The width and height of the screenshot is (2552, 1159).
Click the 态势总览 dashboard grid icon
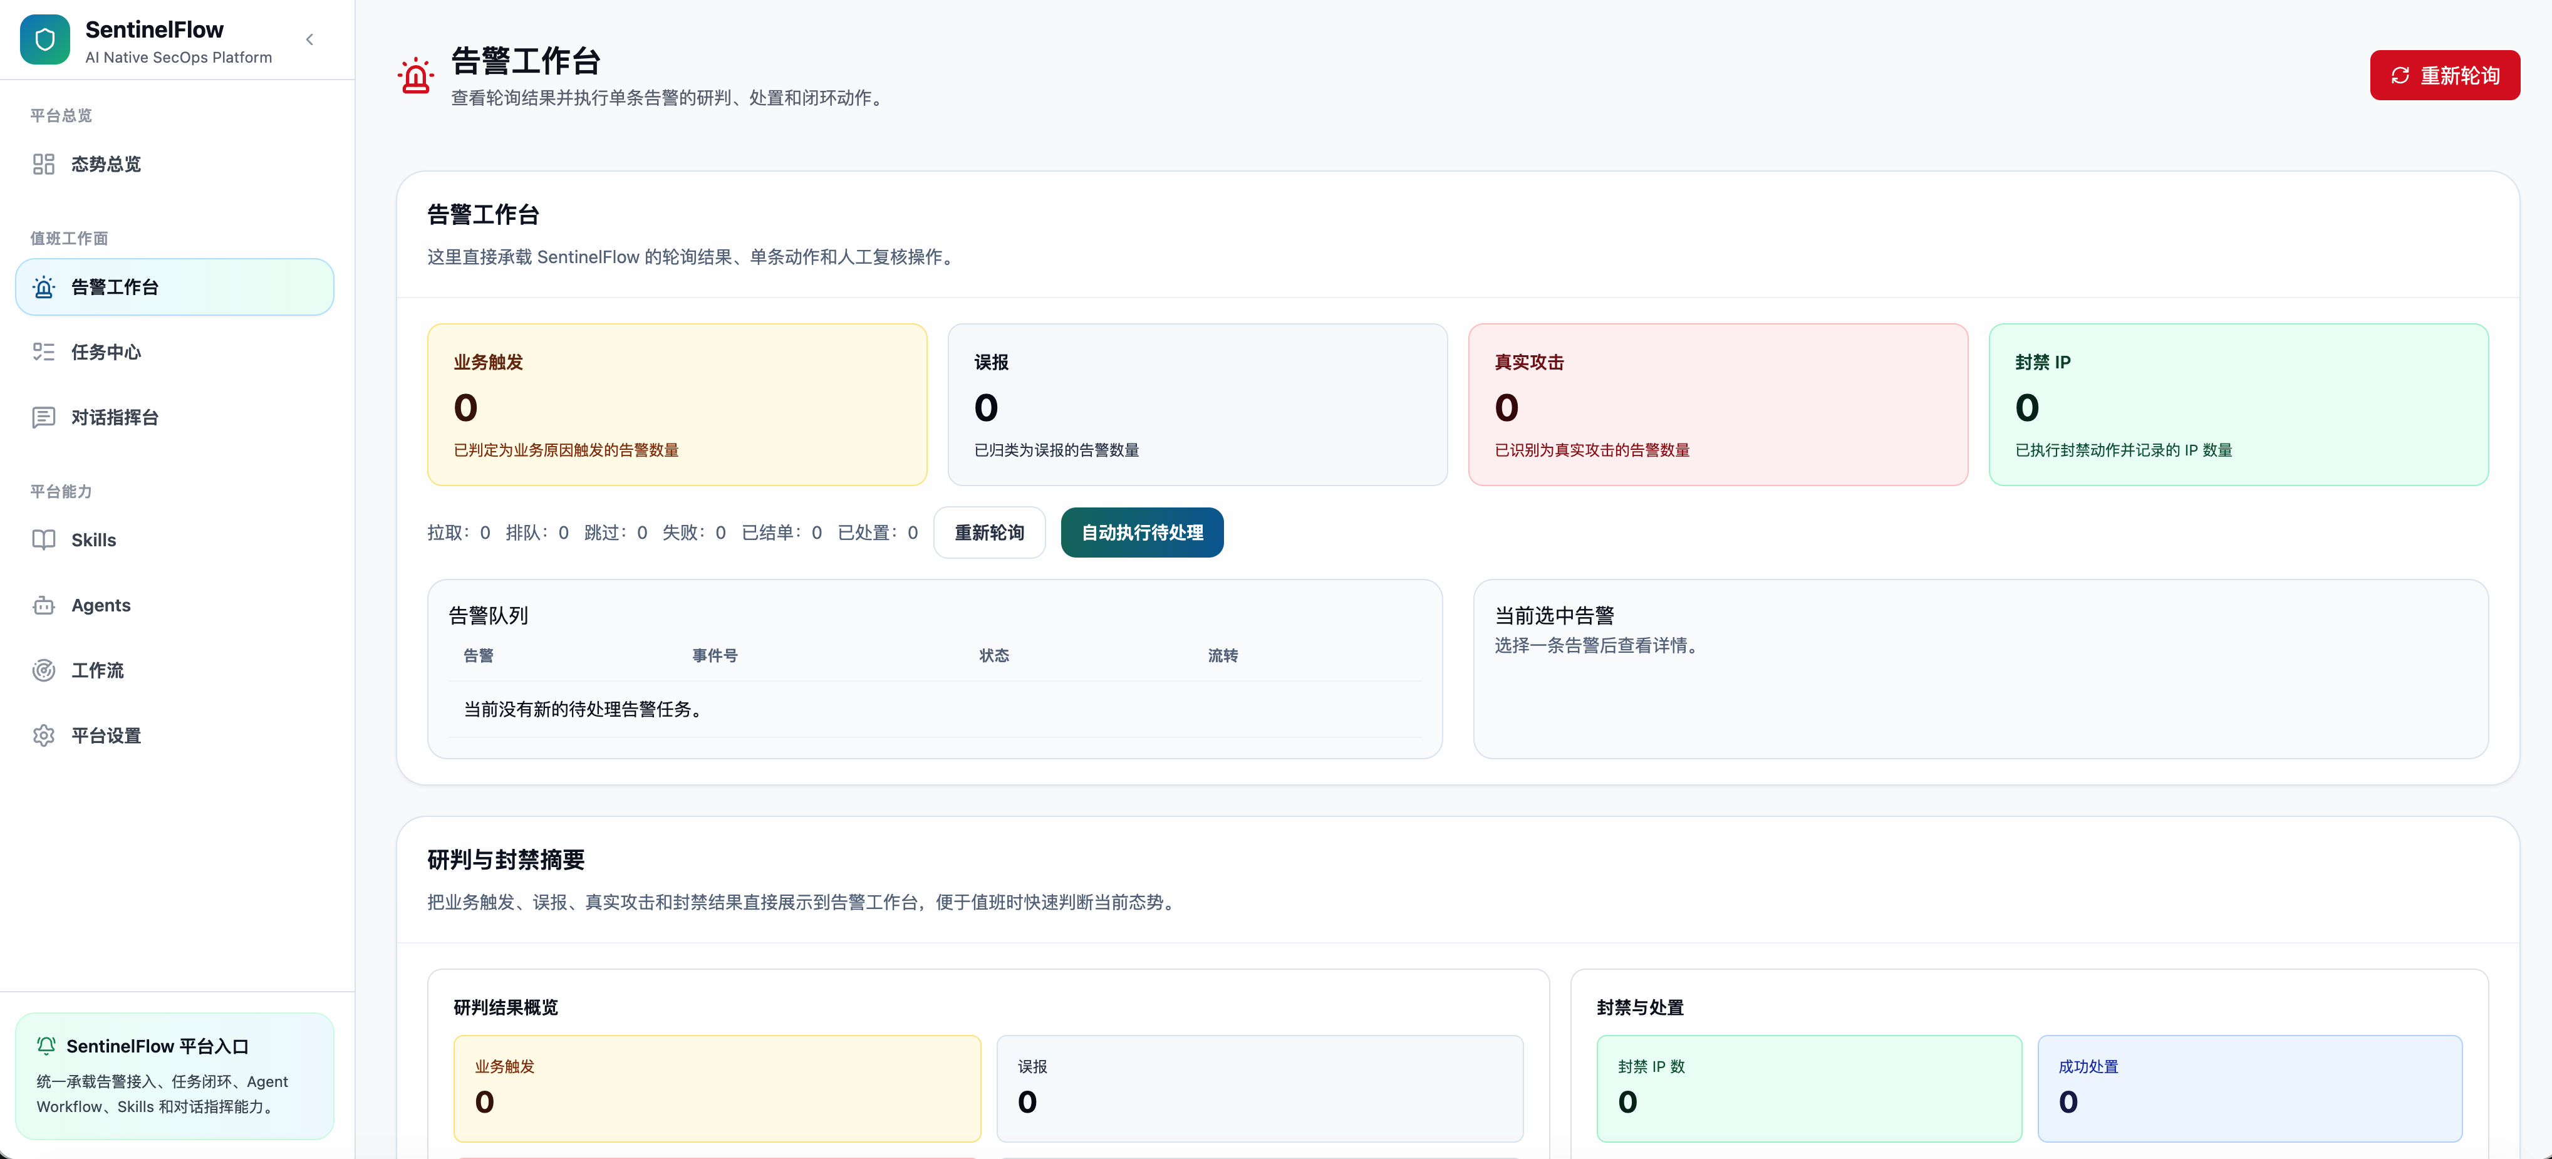point(44,164)
